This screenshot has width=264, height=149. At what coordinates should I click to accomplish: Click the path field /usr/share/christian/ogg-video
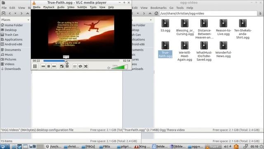[208, 13]
